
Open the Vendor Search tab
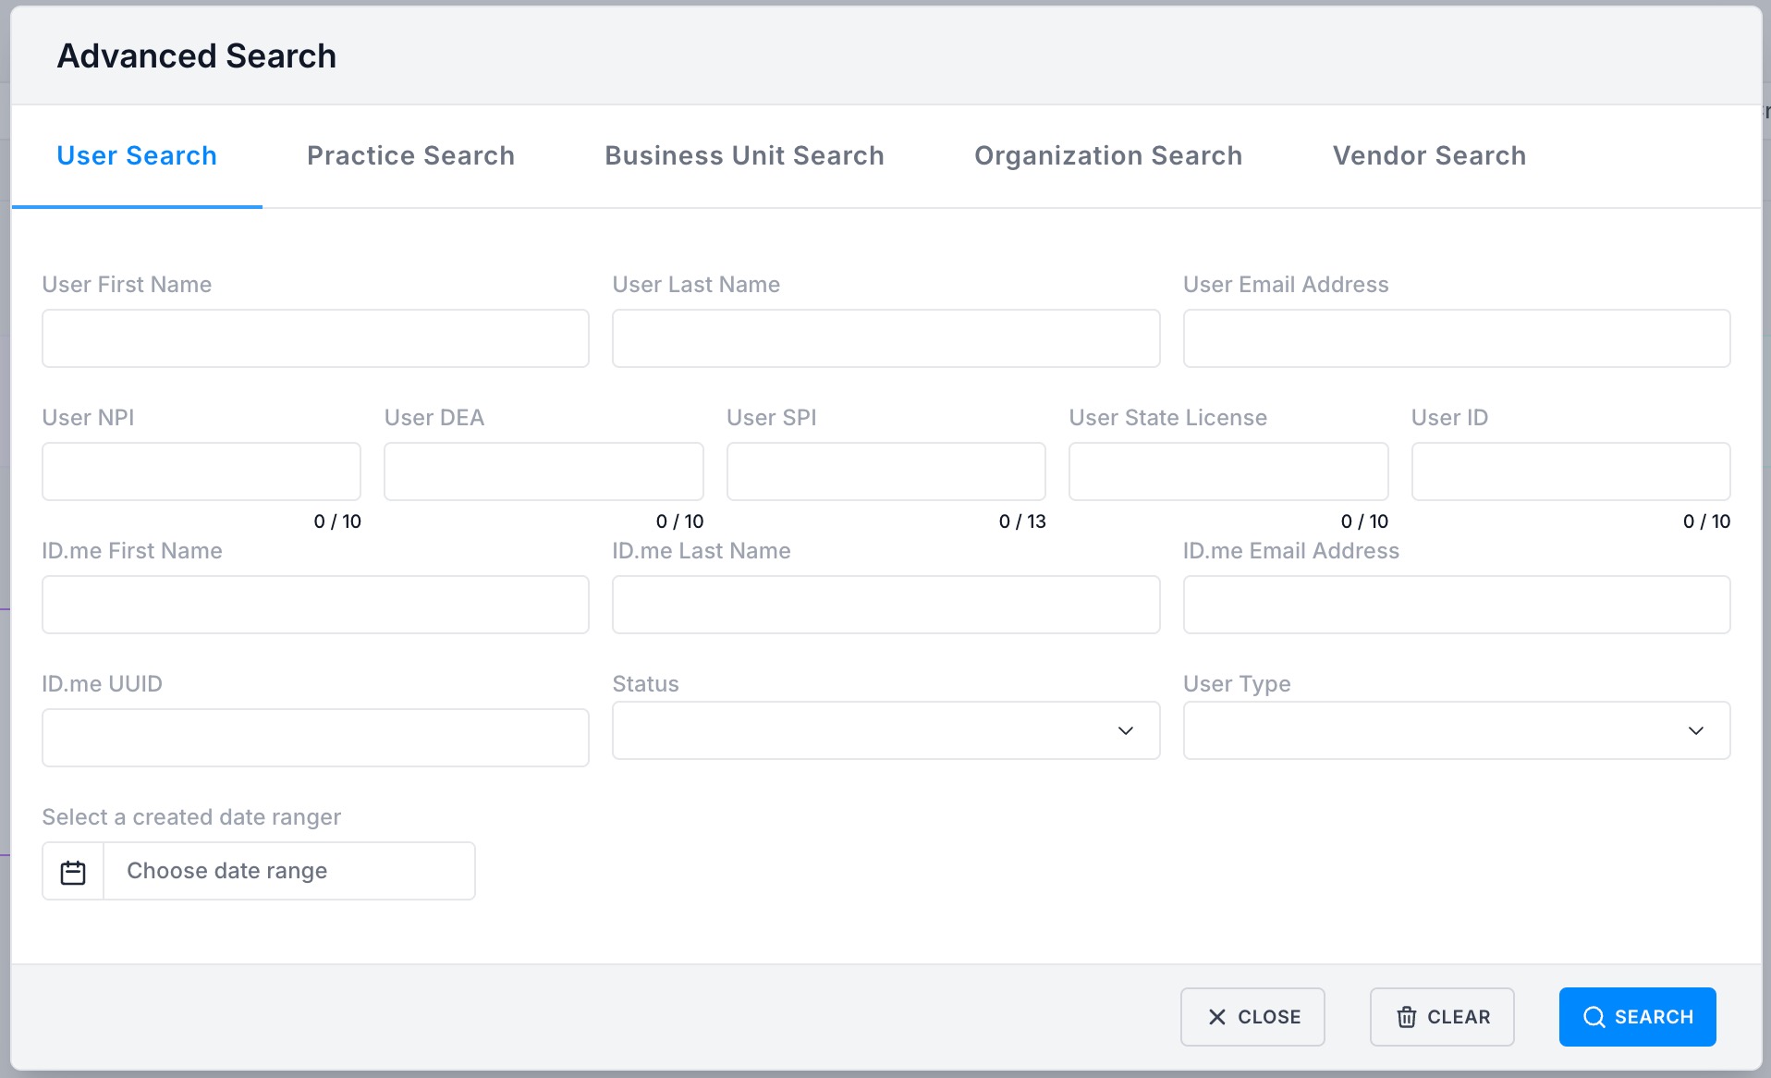[x=1429, y=155]
